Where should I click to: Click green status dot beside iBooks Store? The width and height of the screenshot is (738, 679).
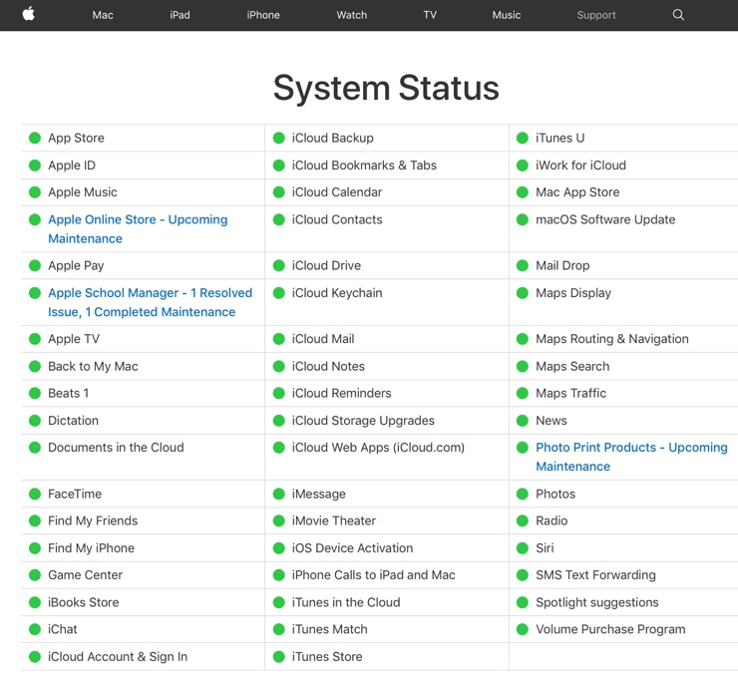coord(35,602)
